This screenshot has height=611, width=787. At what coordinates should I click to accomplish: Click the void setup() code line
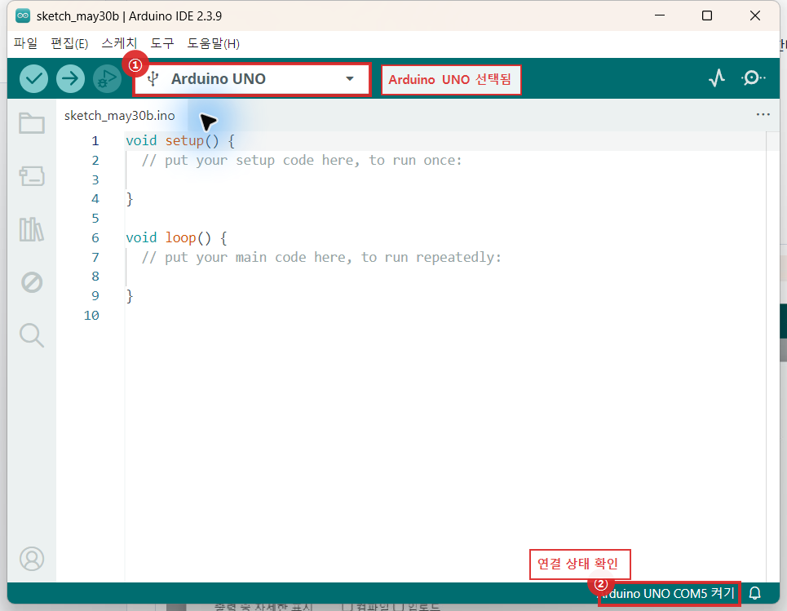pyautogui.click(x=180, y=140)
